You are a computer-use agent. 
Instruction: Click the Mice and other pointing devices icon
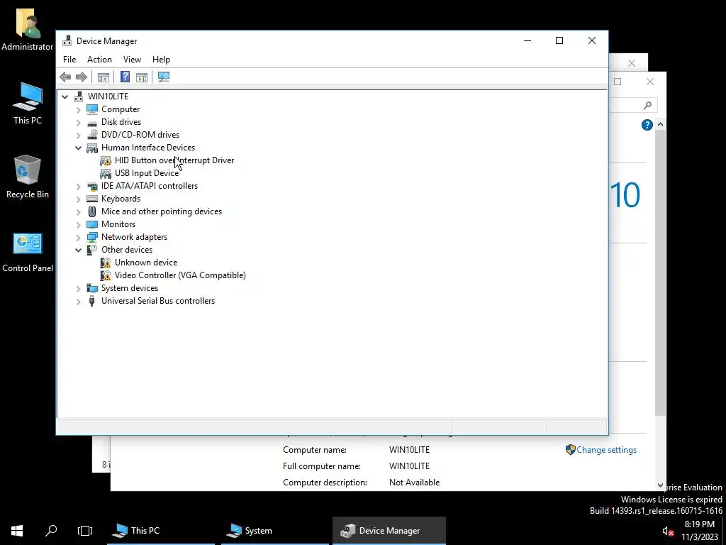pyautogui.click(x=92, y=211)
